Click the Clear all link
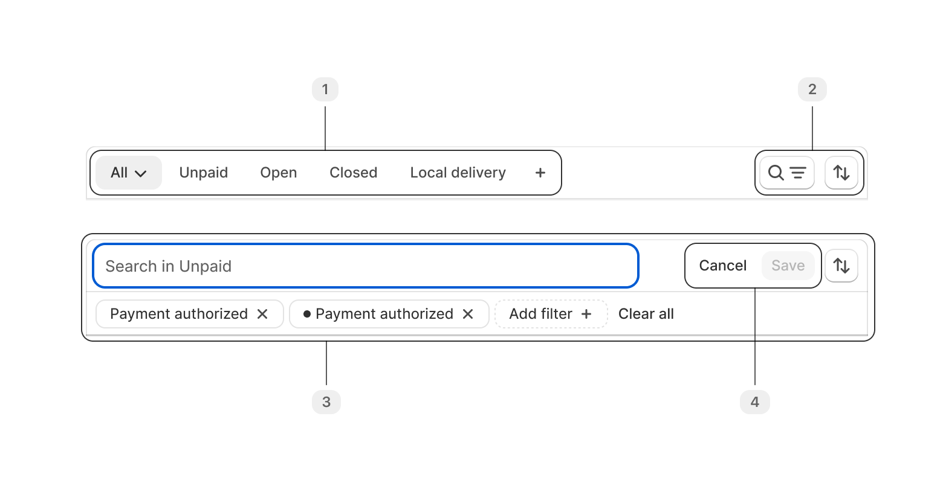 646,314
